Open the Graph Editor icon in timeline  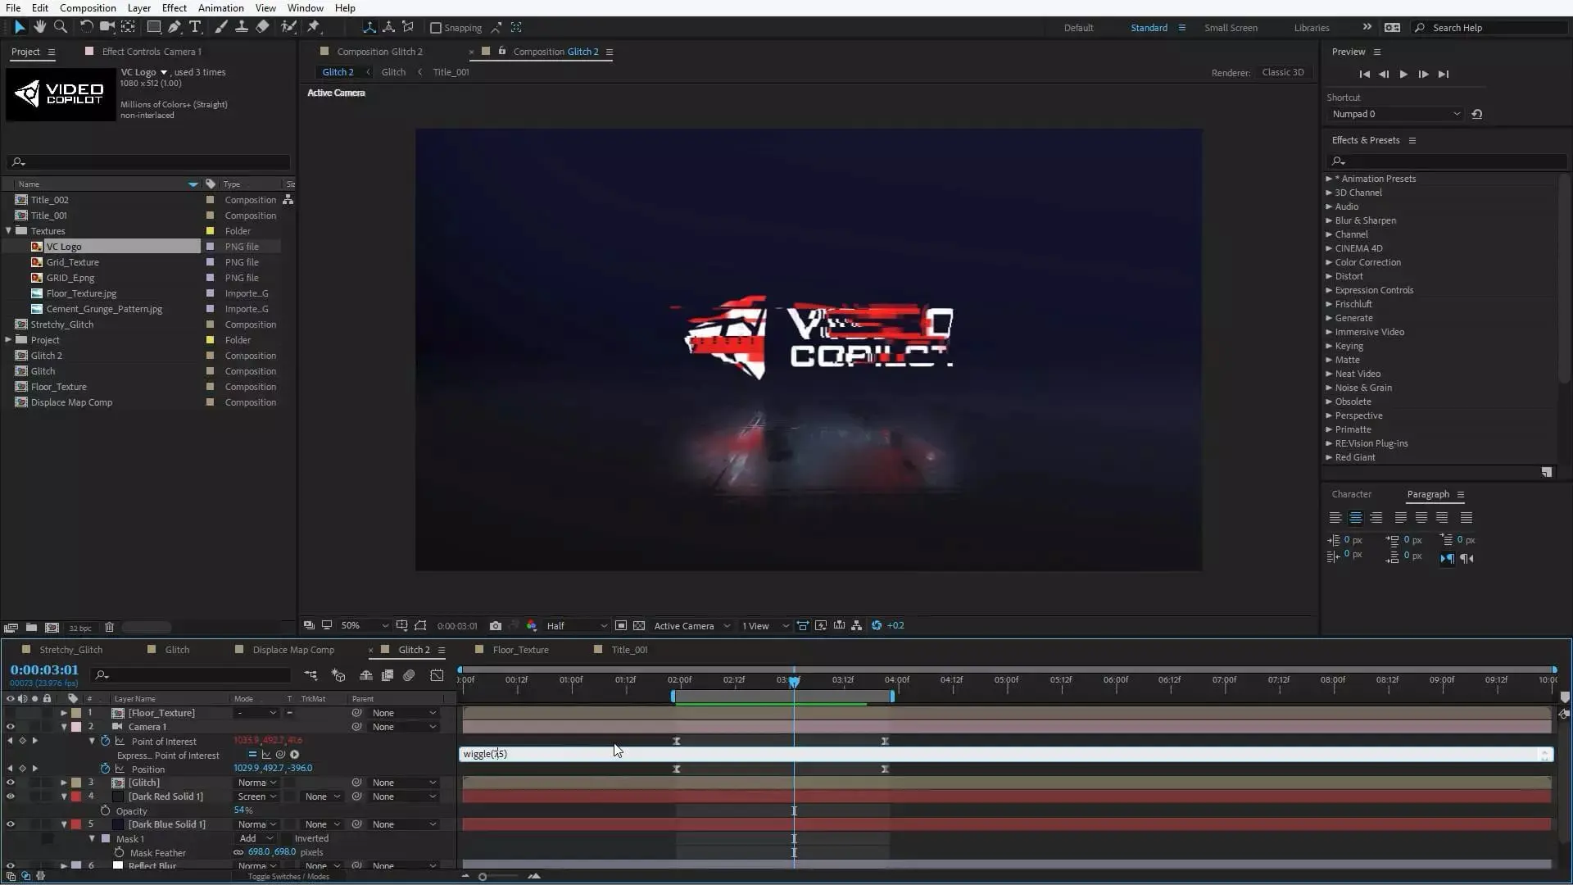pyautogui.click(x=437, y=675)
